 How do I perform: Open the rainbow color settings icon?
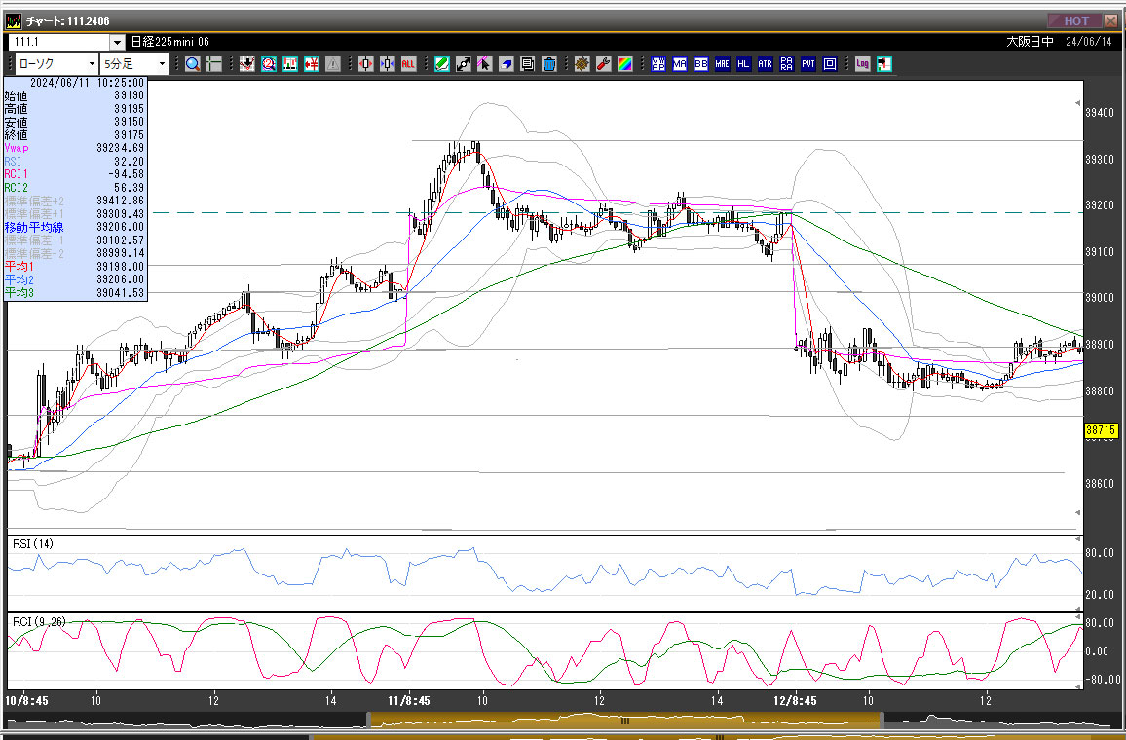point(624,64)
